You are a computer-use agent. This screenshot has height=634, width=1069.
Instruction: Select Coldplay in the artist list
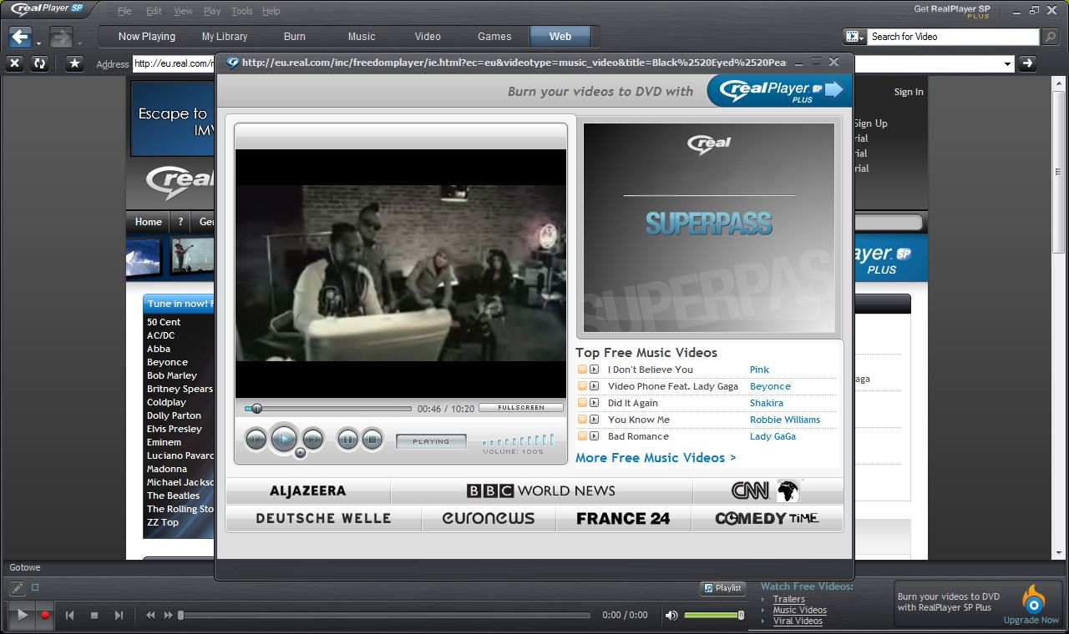click(x=166, y=402)
